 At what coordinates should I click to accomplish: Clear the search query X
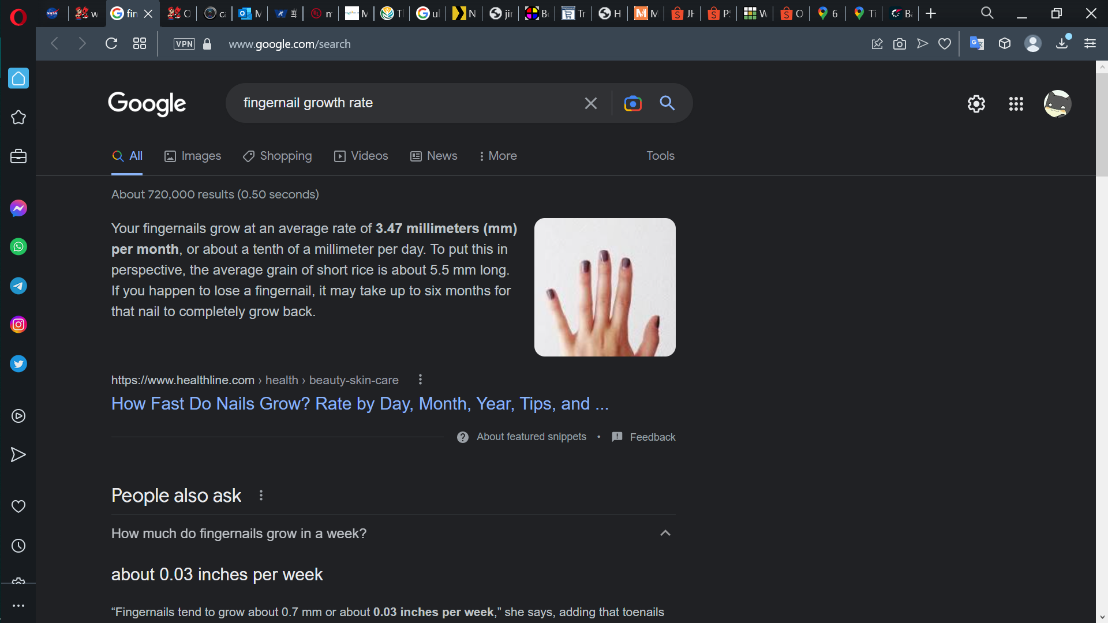[x=590, y=103]
